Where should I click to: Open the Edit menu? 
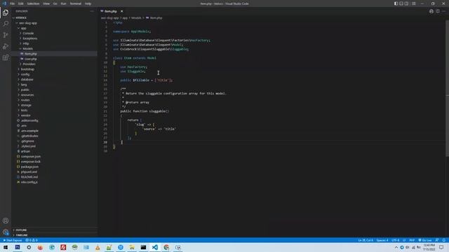[x=21, y=3]
